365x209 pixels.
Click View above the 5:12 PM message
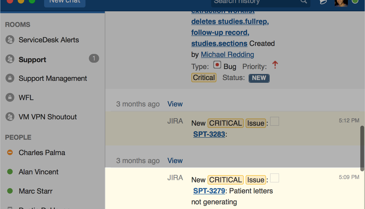pos(175,104)
